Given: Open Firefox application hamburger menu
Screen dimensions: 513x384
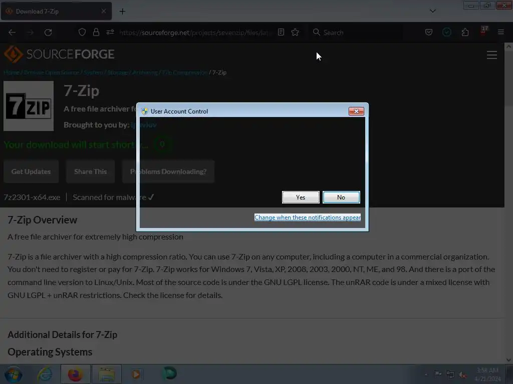Looking at the screenshot, I should click(501, 32).
